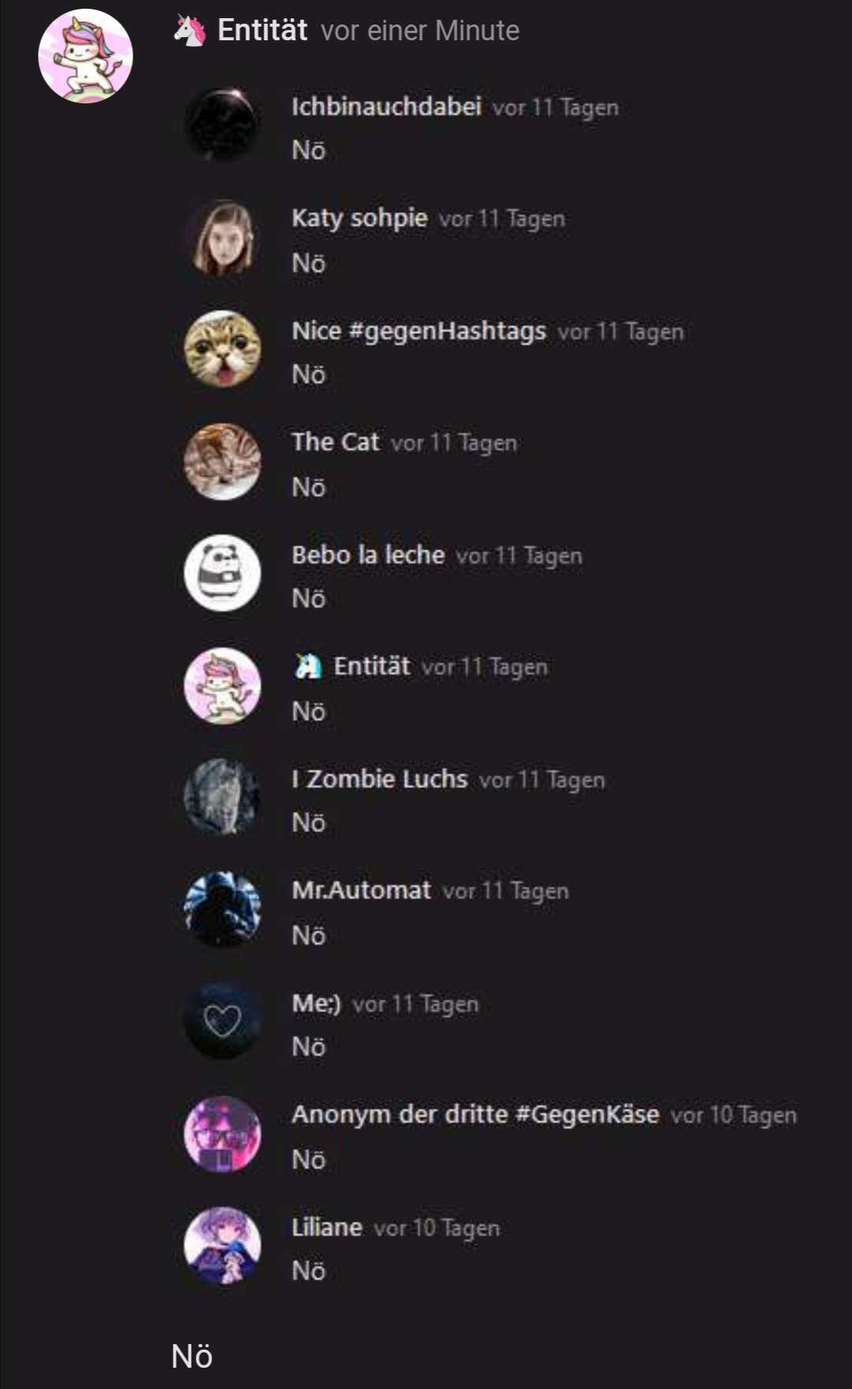Viewport: 852px width, 1389px height.
Task: Click the 'vor einer Minute' timestamp
Action: coord(420,31)
